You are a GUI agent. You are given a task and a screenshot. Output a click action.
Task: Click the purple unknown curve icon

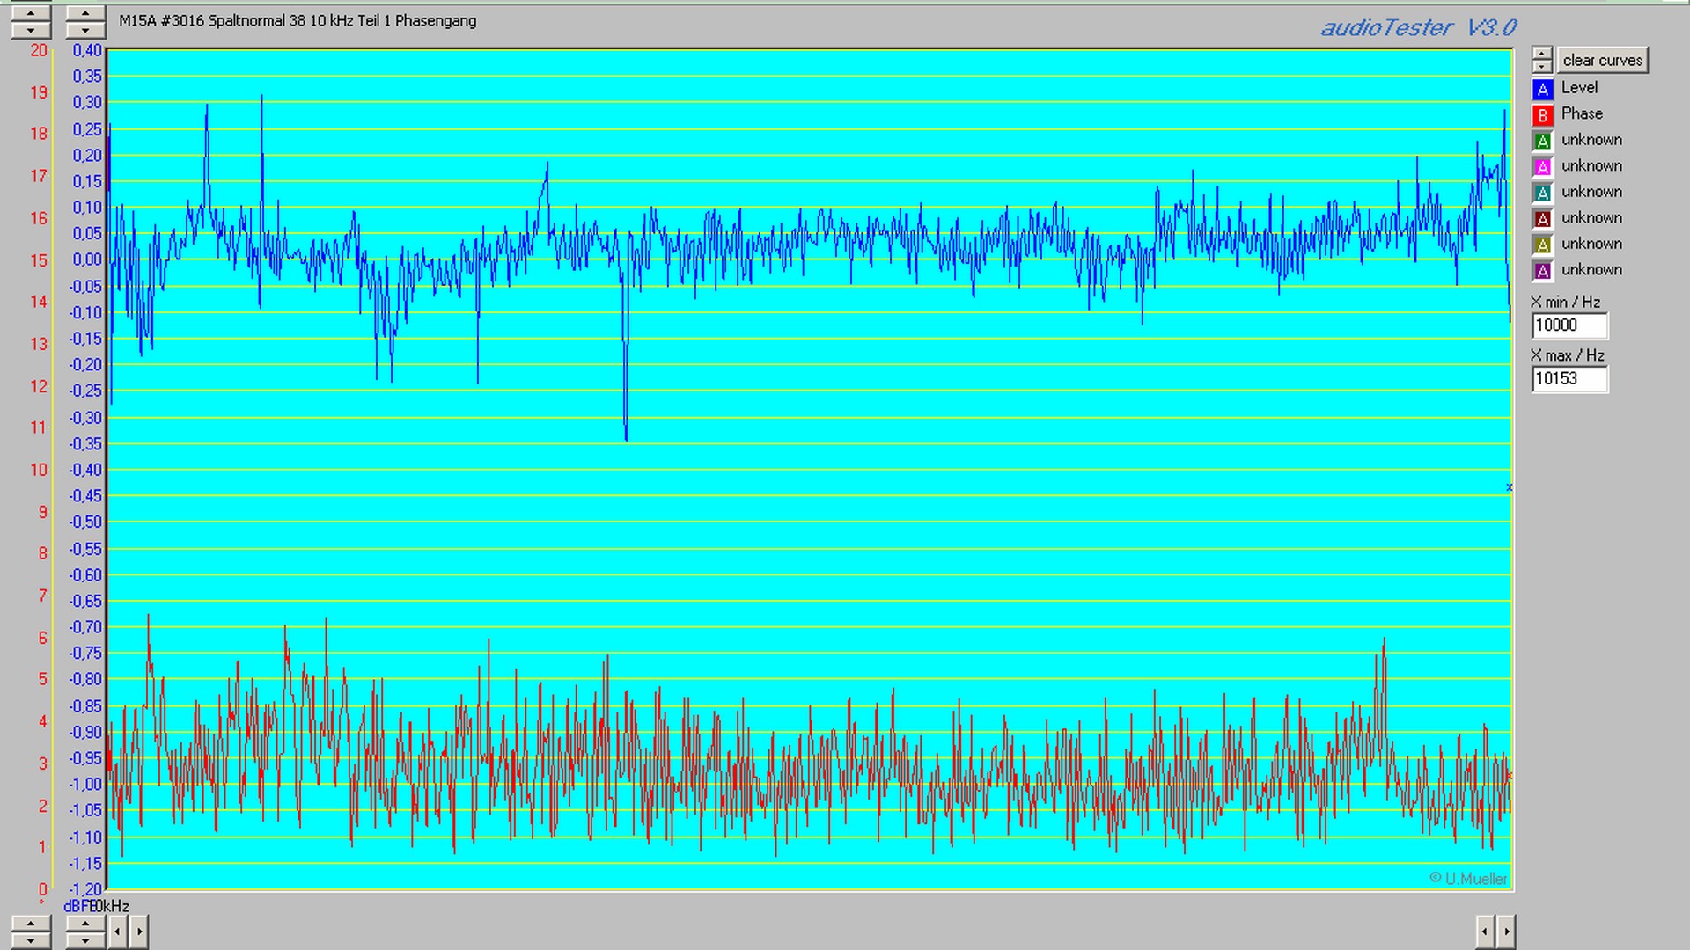1542,271
